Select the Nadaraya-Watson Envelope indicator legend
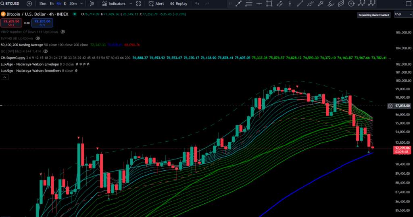The height and width of the screenshot is (217, 413). 30,64
